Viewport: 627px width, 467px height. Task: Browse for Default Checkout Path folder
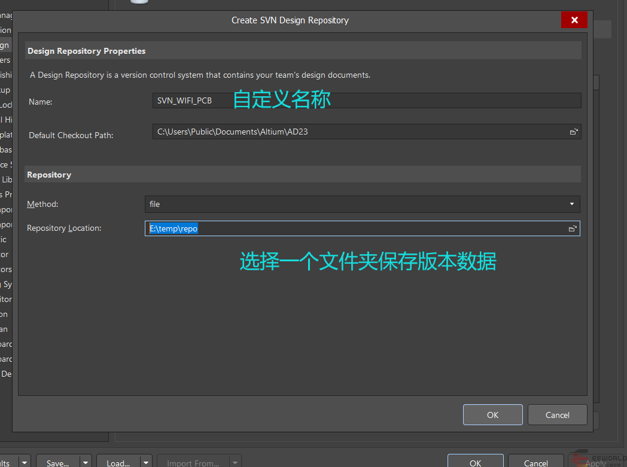coord(573,132)
